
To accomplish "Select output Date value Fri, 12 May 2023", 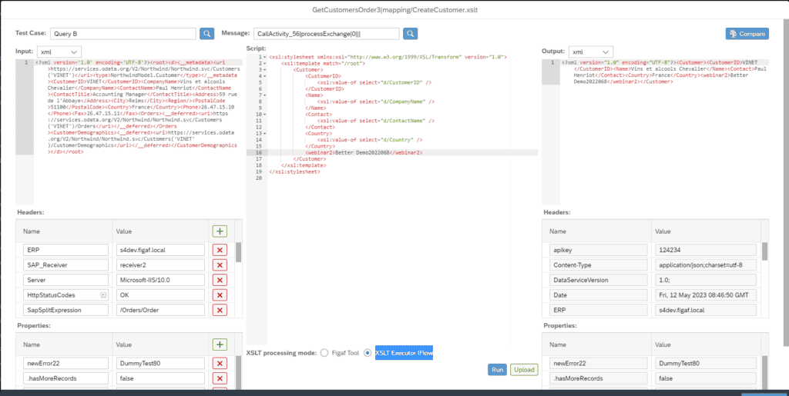I will (706, 295).
